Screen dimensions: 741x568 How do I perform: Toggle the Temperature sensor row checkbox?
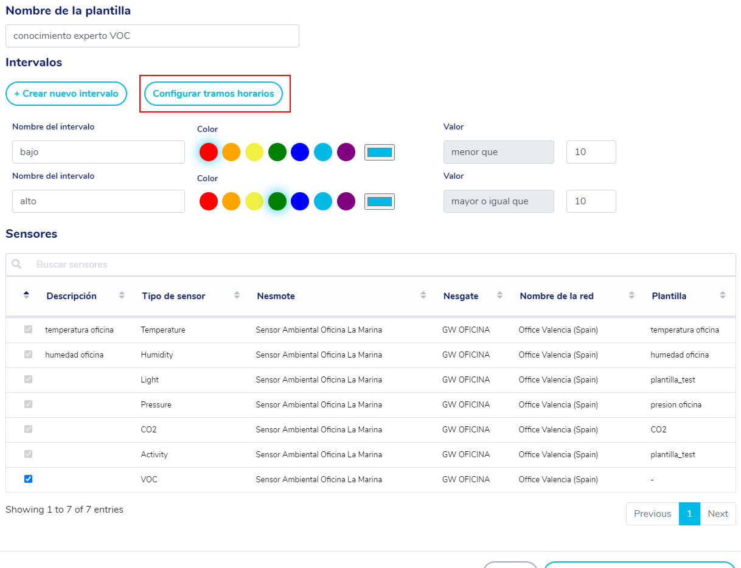click(28, 330)
